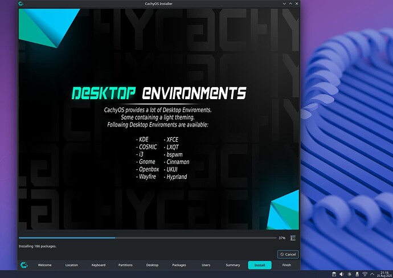
Task: Cancel the installation
Action: 288,254
